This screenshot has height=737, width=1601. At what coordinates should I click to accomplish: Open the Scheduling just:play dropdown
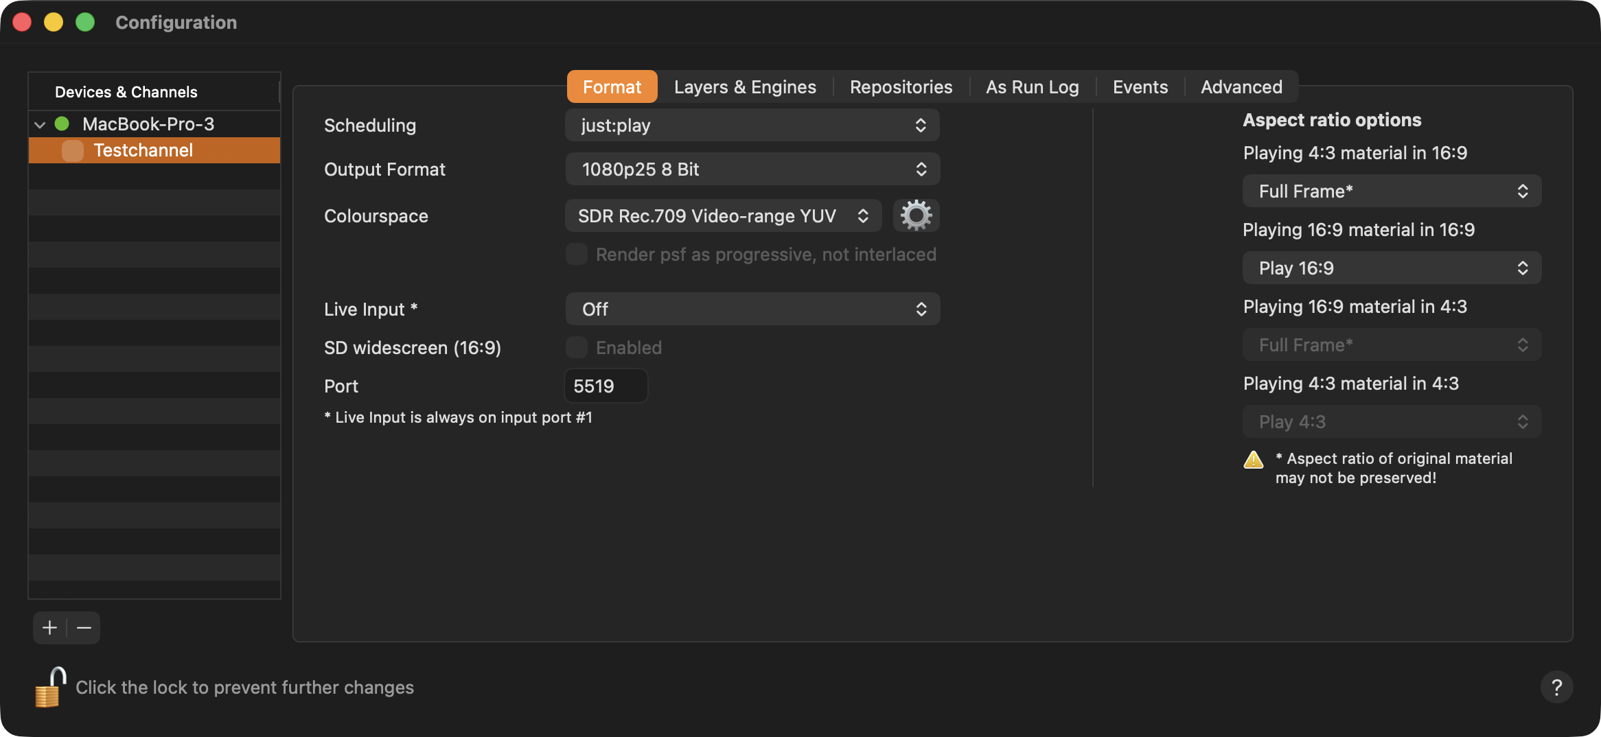coord(752,125)
